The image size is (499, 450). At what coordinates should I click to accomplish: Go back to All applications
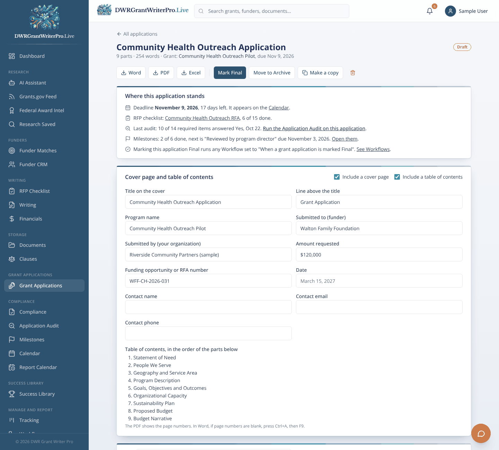tap(137, 34)
